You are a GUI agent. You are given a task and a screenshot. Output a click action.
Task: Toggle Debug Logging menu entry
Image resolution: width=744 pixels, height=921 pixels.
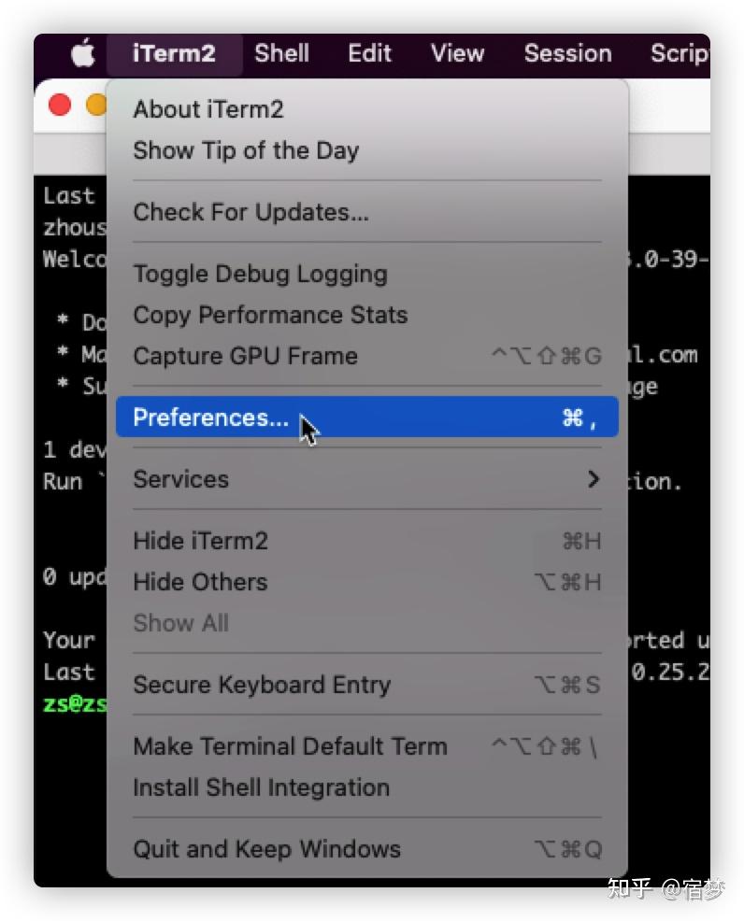click(x=367, y=274)
